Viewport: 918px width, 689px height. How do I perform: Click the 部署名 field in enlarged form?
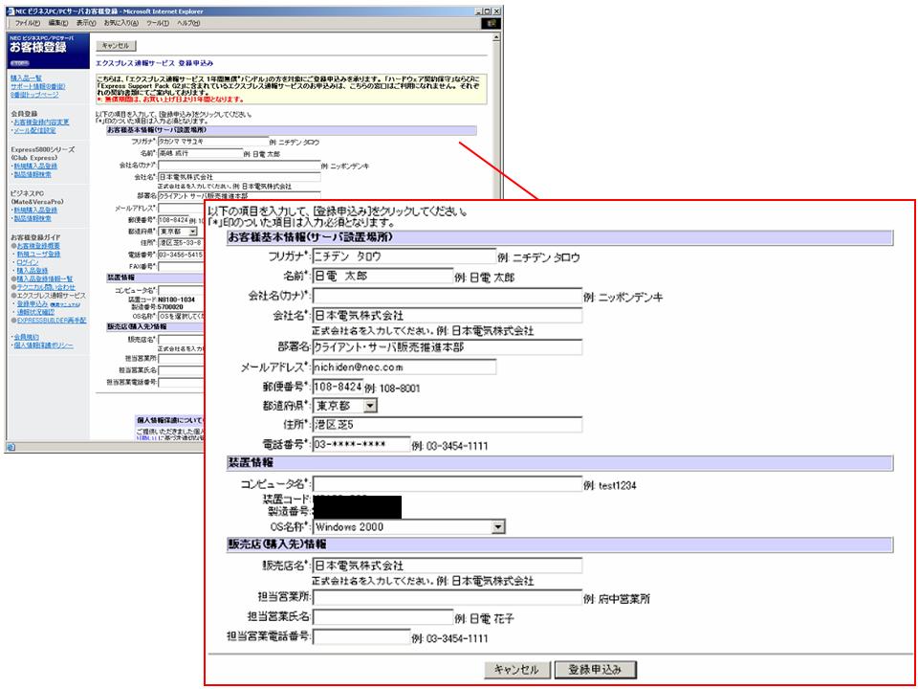(x=448, y=346)
